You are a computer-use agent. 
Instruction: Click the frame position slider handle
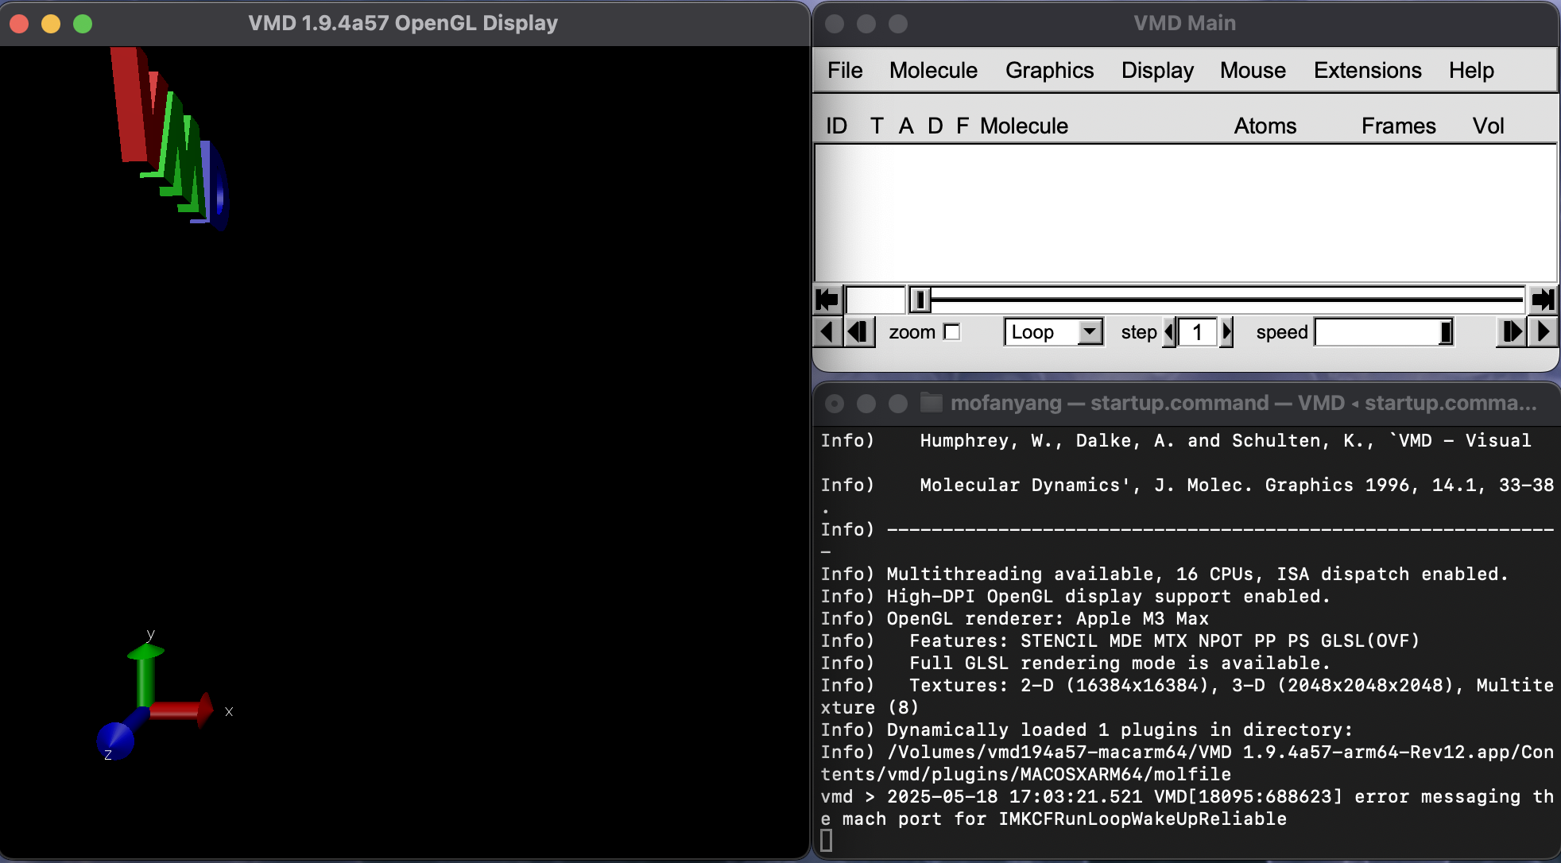point(920,300)
